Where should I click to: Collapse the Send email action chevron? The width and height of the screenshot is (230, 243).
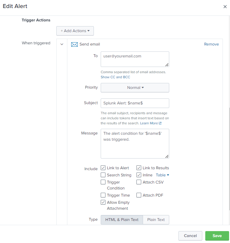[62, 44]
